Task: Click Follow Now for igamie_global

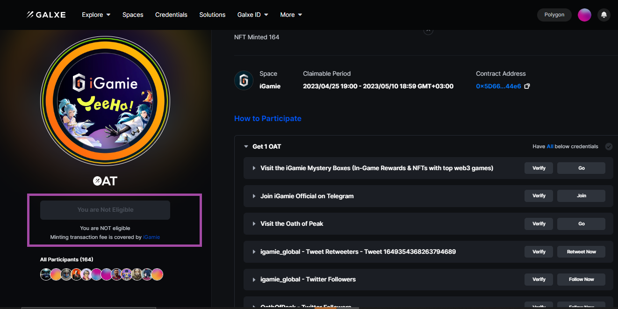Action: [581, 280]
